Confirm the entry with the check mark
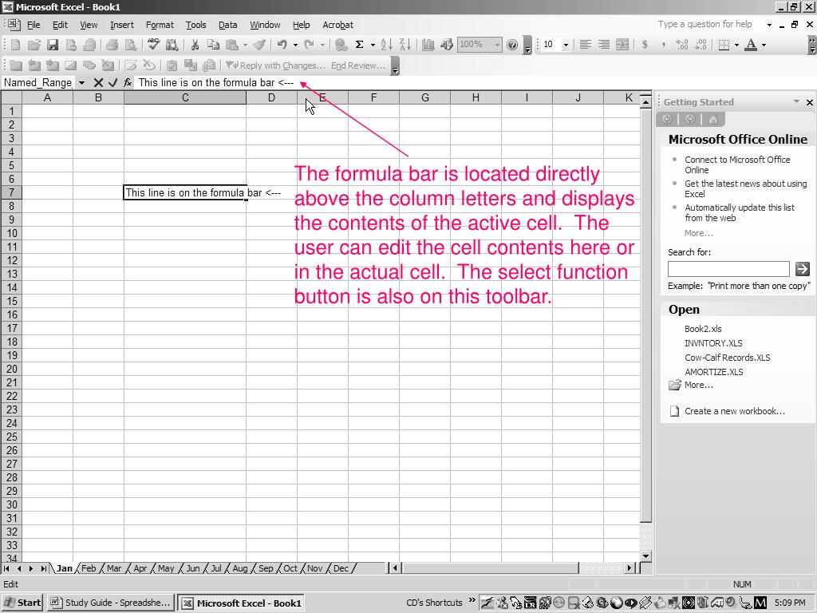This screenshot has width=817, height=613. pyautogui.click(x=112, y=82)
